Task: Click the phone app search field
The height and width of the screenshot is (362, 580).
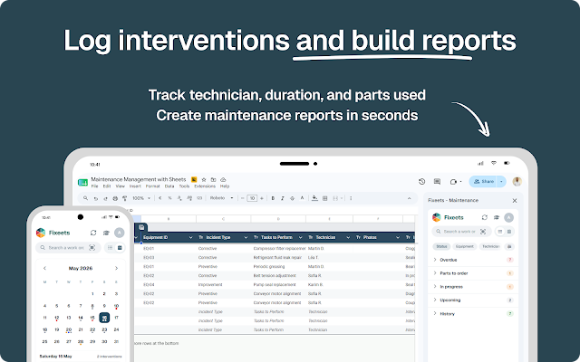Action: (69, 247)
